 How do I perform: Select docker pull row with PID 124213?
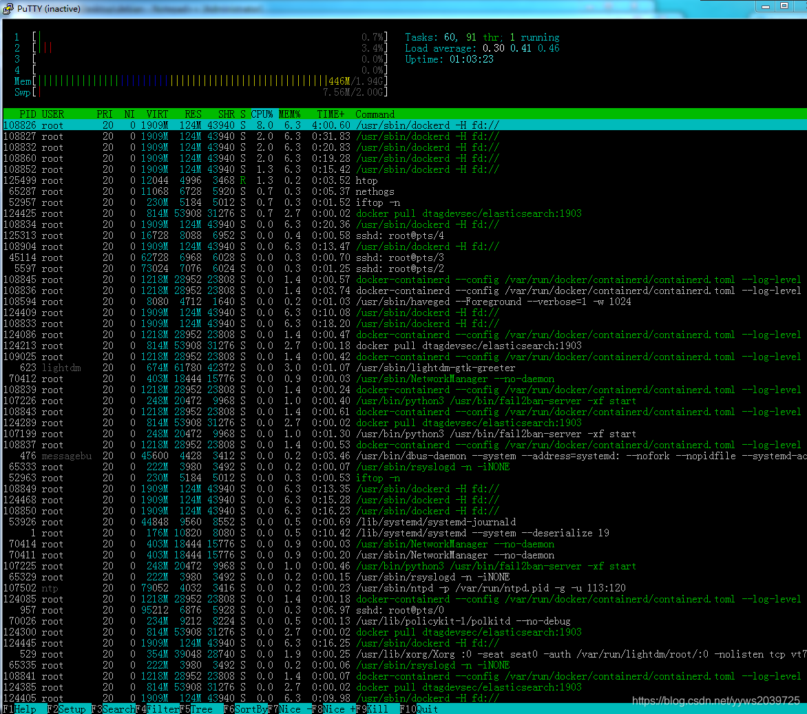[x=403, y=346]
